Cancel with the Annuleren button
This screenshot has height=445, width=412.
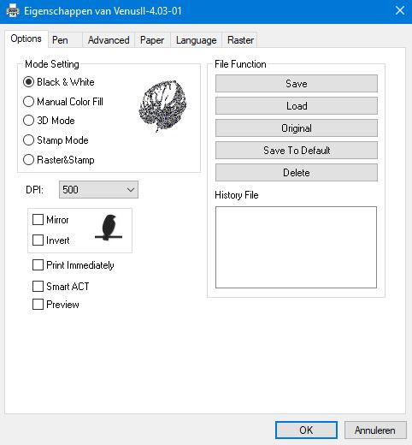point(375,430)
